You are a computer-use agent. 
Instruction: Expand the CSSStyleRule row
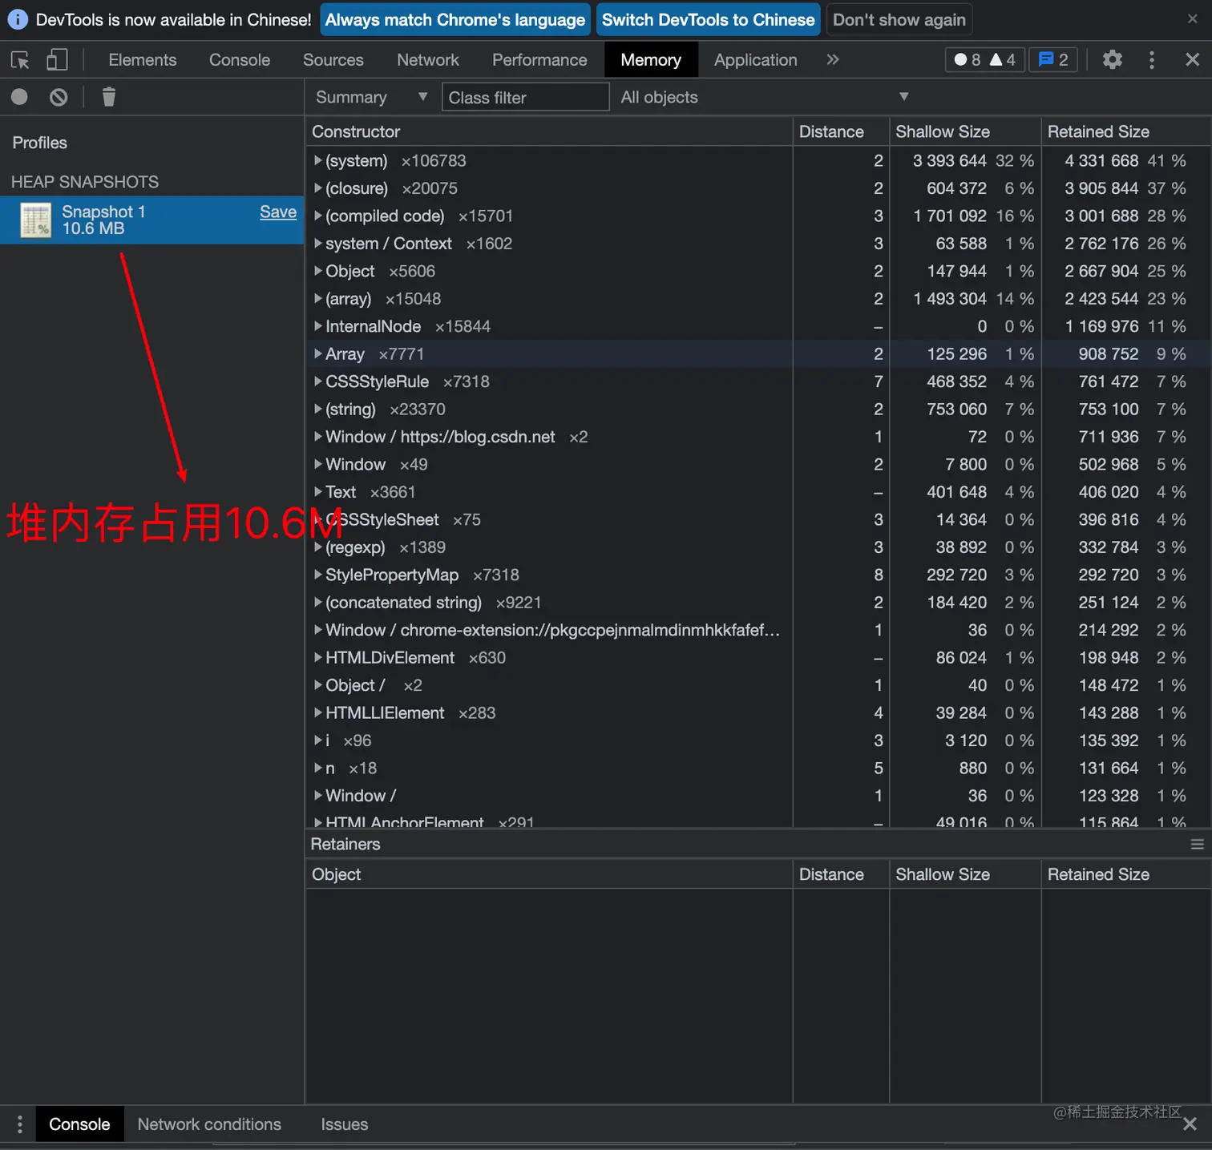coord(318,381)
